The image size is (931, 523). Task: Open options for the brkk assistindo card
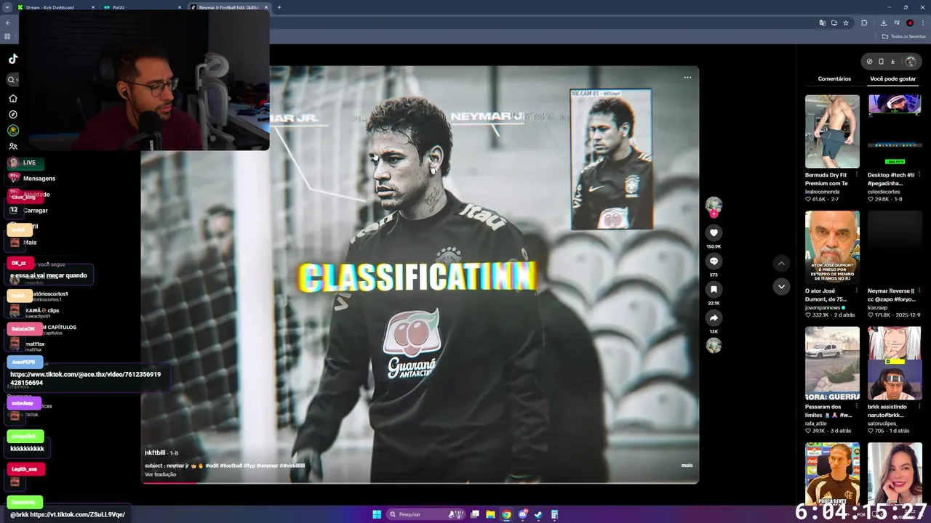[x=919, y=407]
